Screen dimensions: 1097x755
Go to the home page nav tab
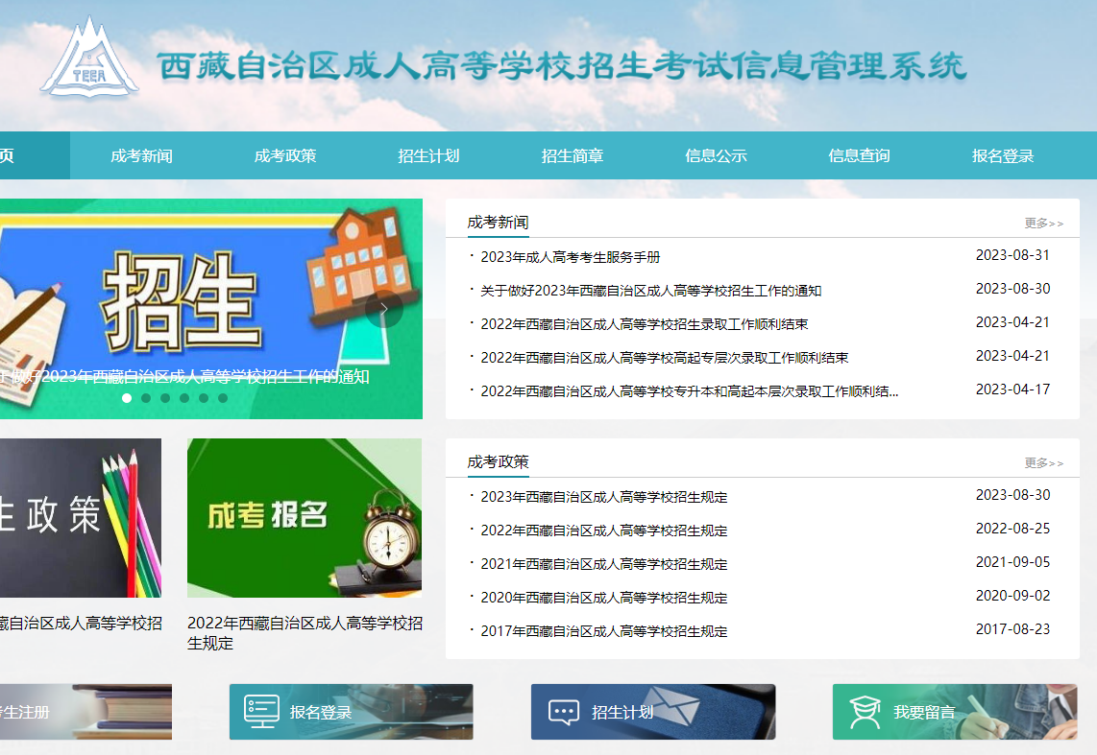(x=35, y=155)
